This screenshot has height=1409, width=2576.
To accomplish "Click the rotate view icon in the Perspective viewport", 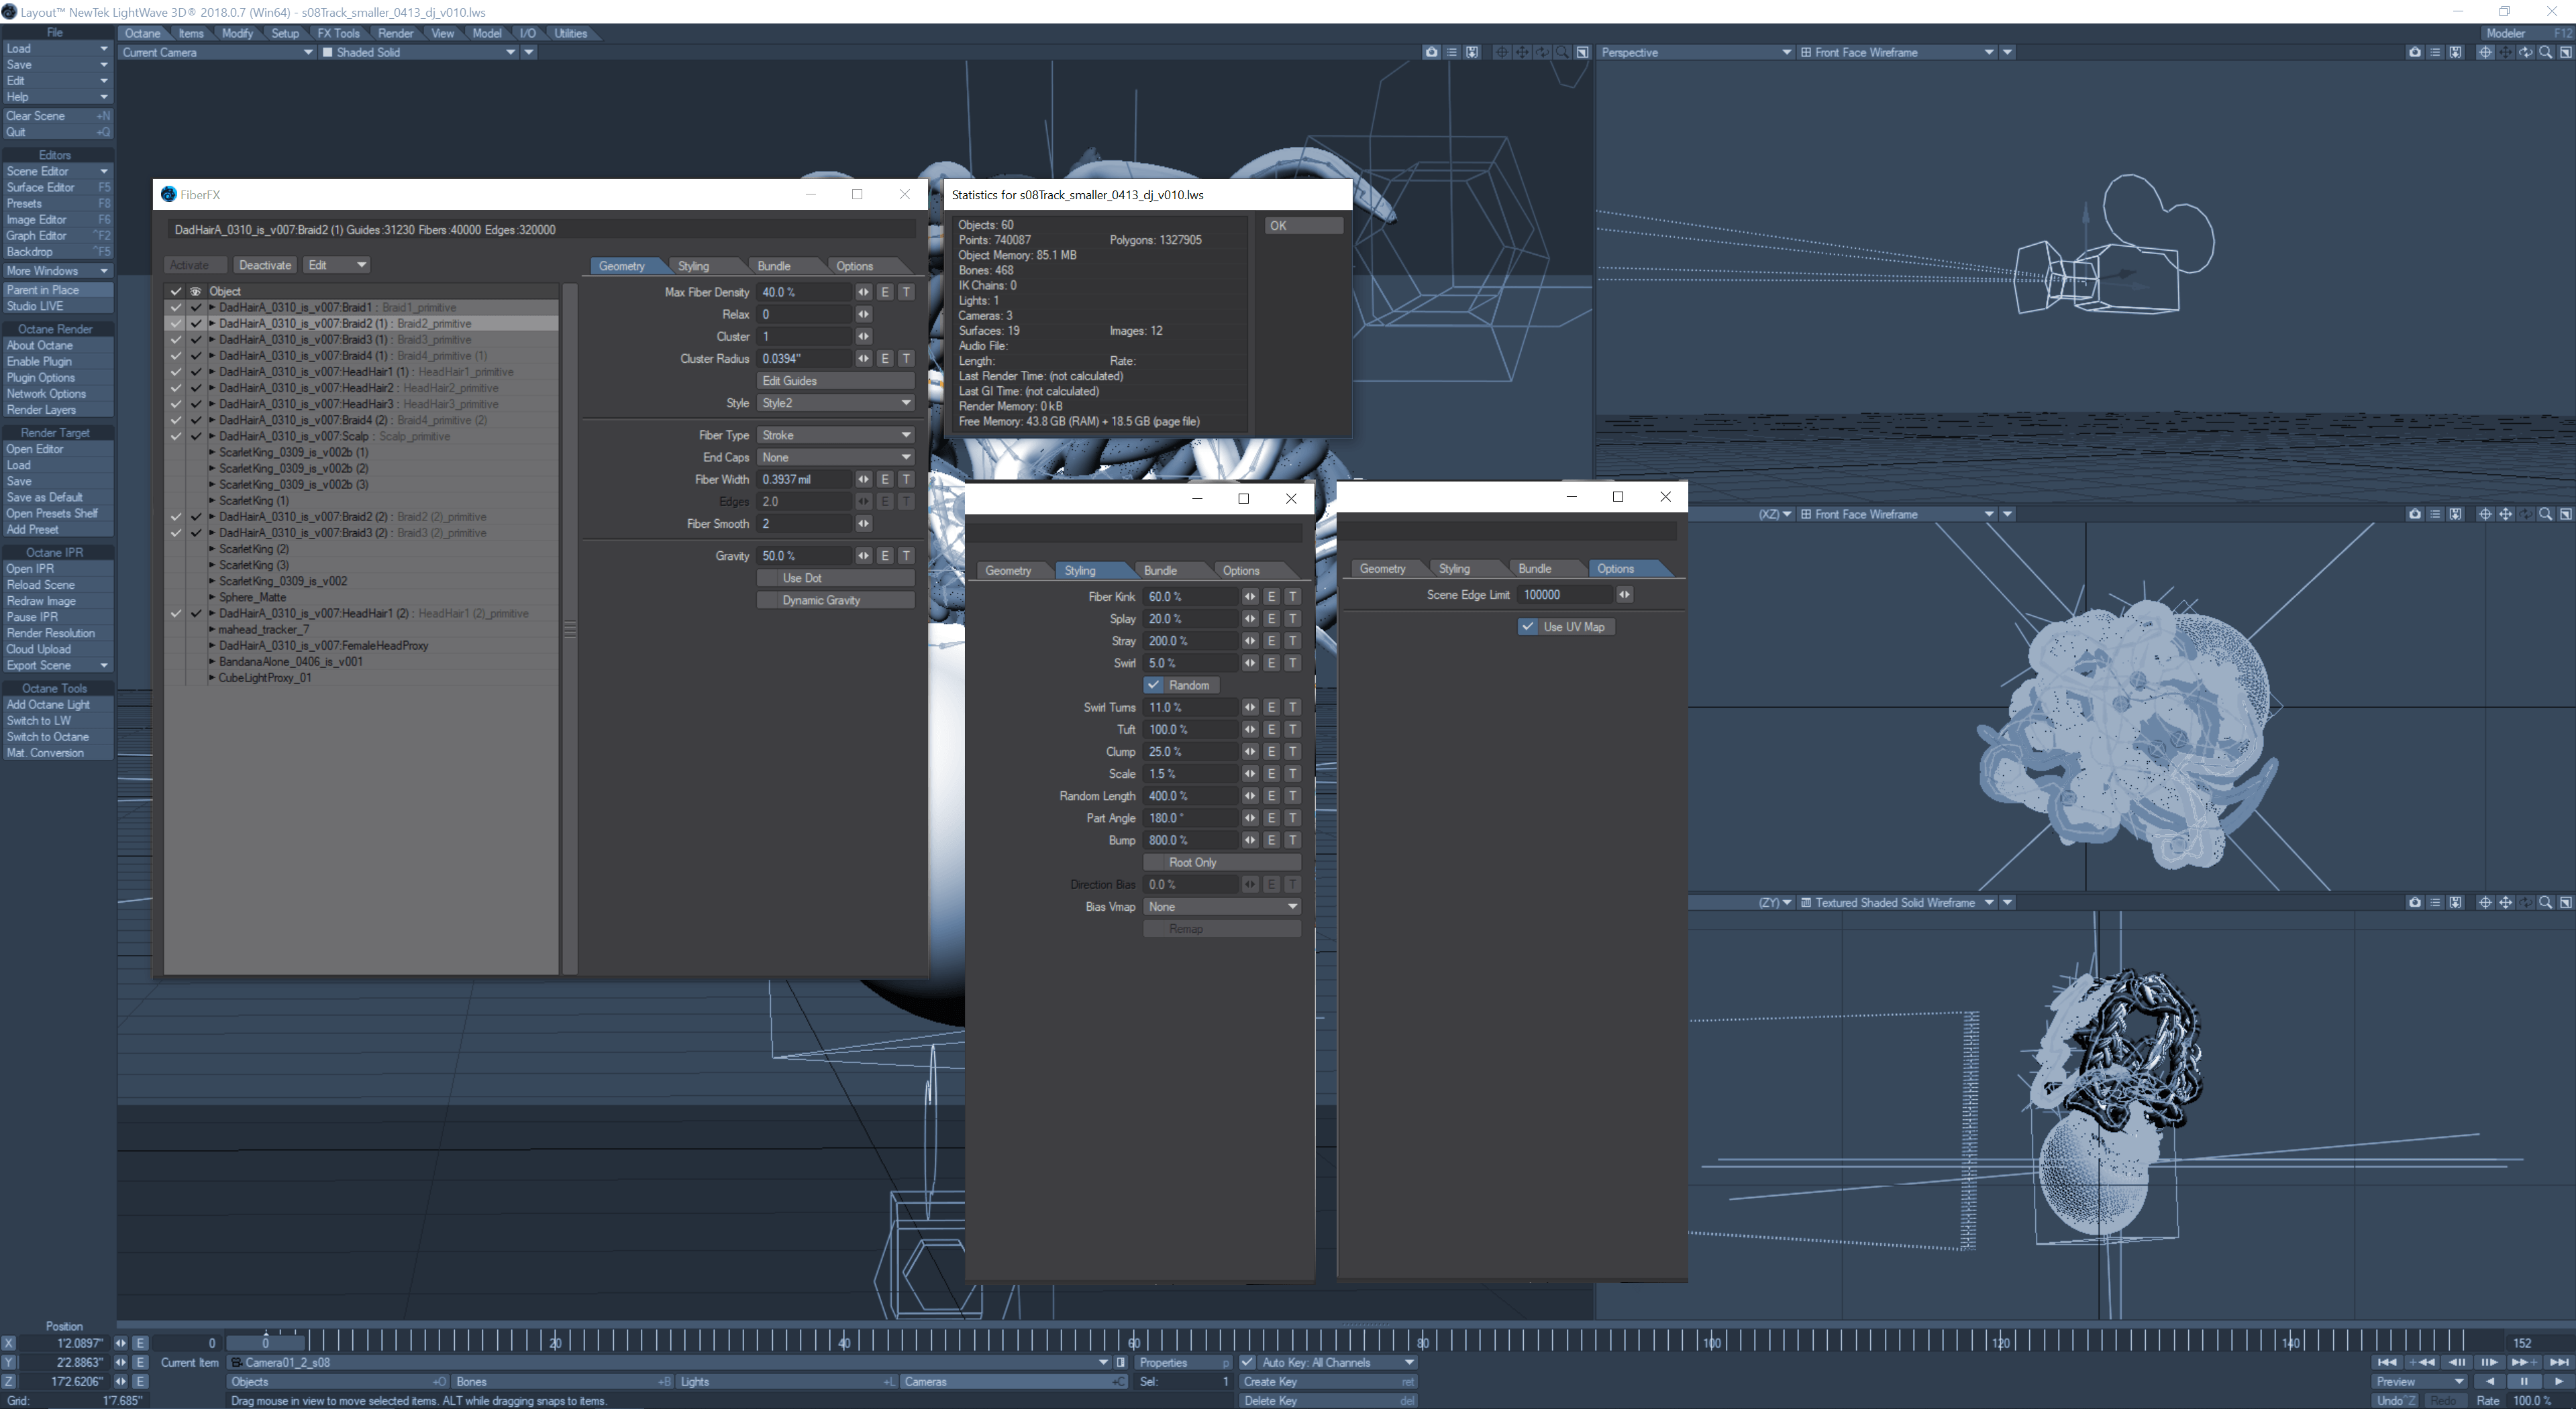I will point(2525,52).
